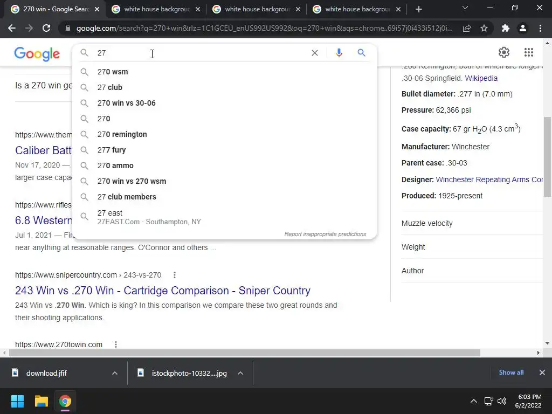
Task: Click into the Google search input field
Action: click(x=201, y=53)
